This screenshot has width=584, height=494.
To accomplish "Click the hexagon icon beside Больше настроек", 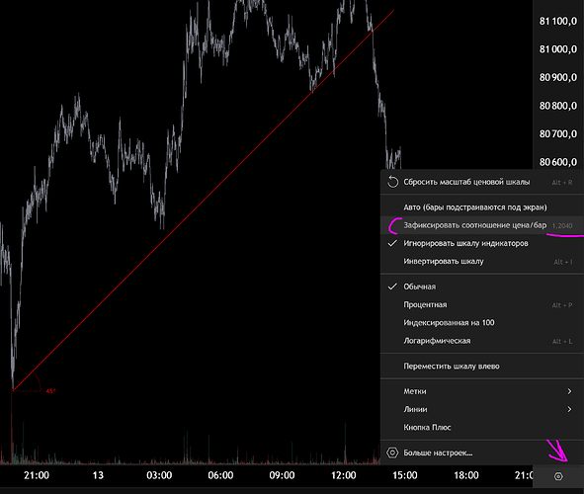I will (392, 453).
